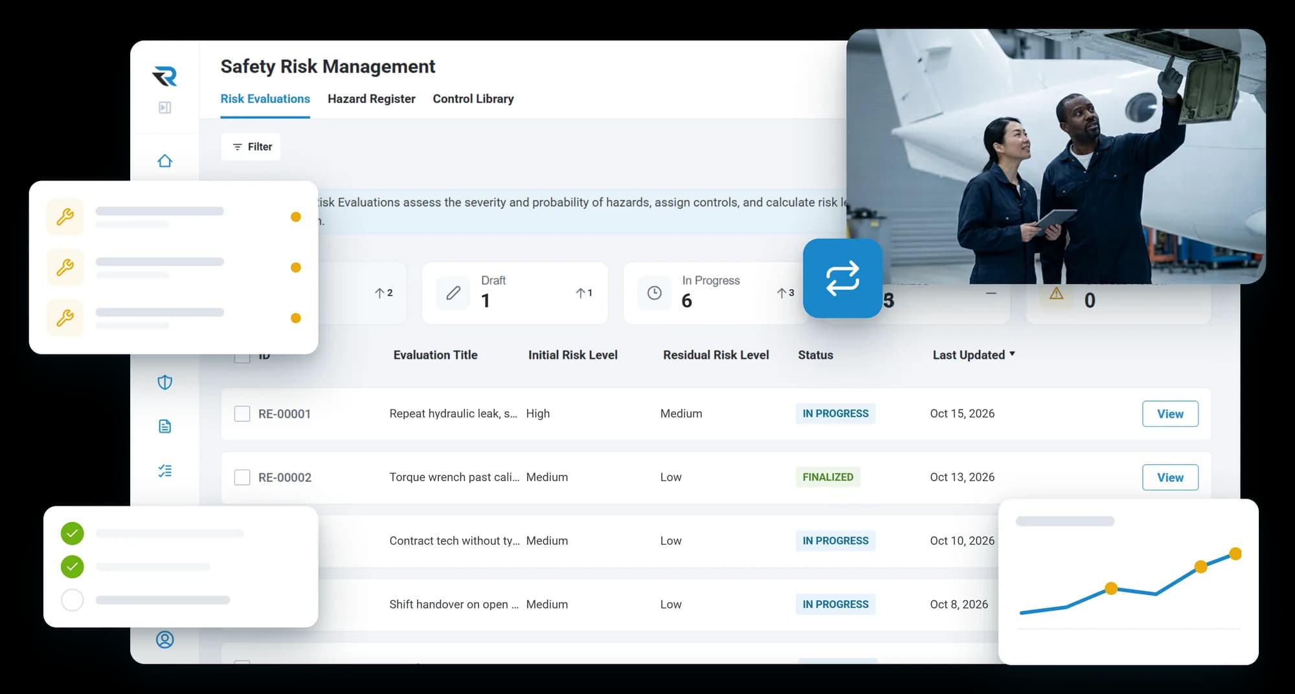Image resolution: width=1295 pixels, height=694 pixels.
Task: Open the Filter dropdown
Action: pos(251,147)
